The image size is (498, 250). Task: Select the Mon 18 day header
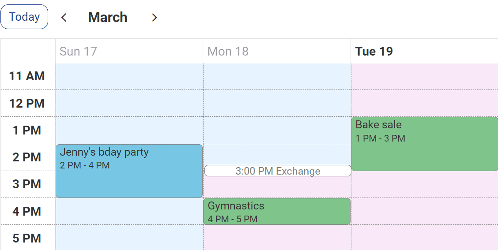point(228,51)
